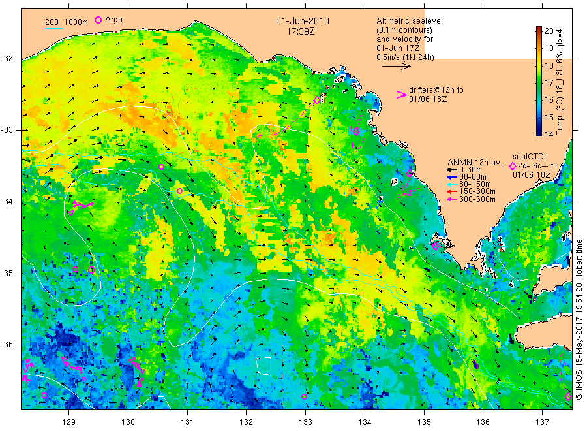
Task: Click the magenta 300-600m ANMN legend arrow
Action: pyautogui.click(x=452, y=199)
